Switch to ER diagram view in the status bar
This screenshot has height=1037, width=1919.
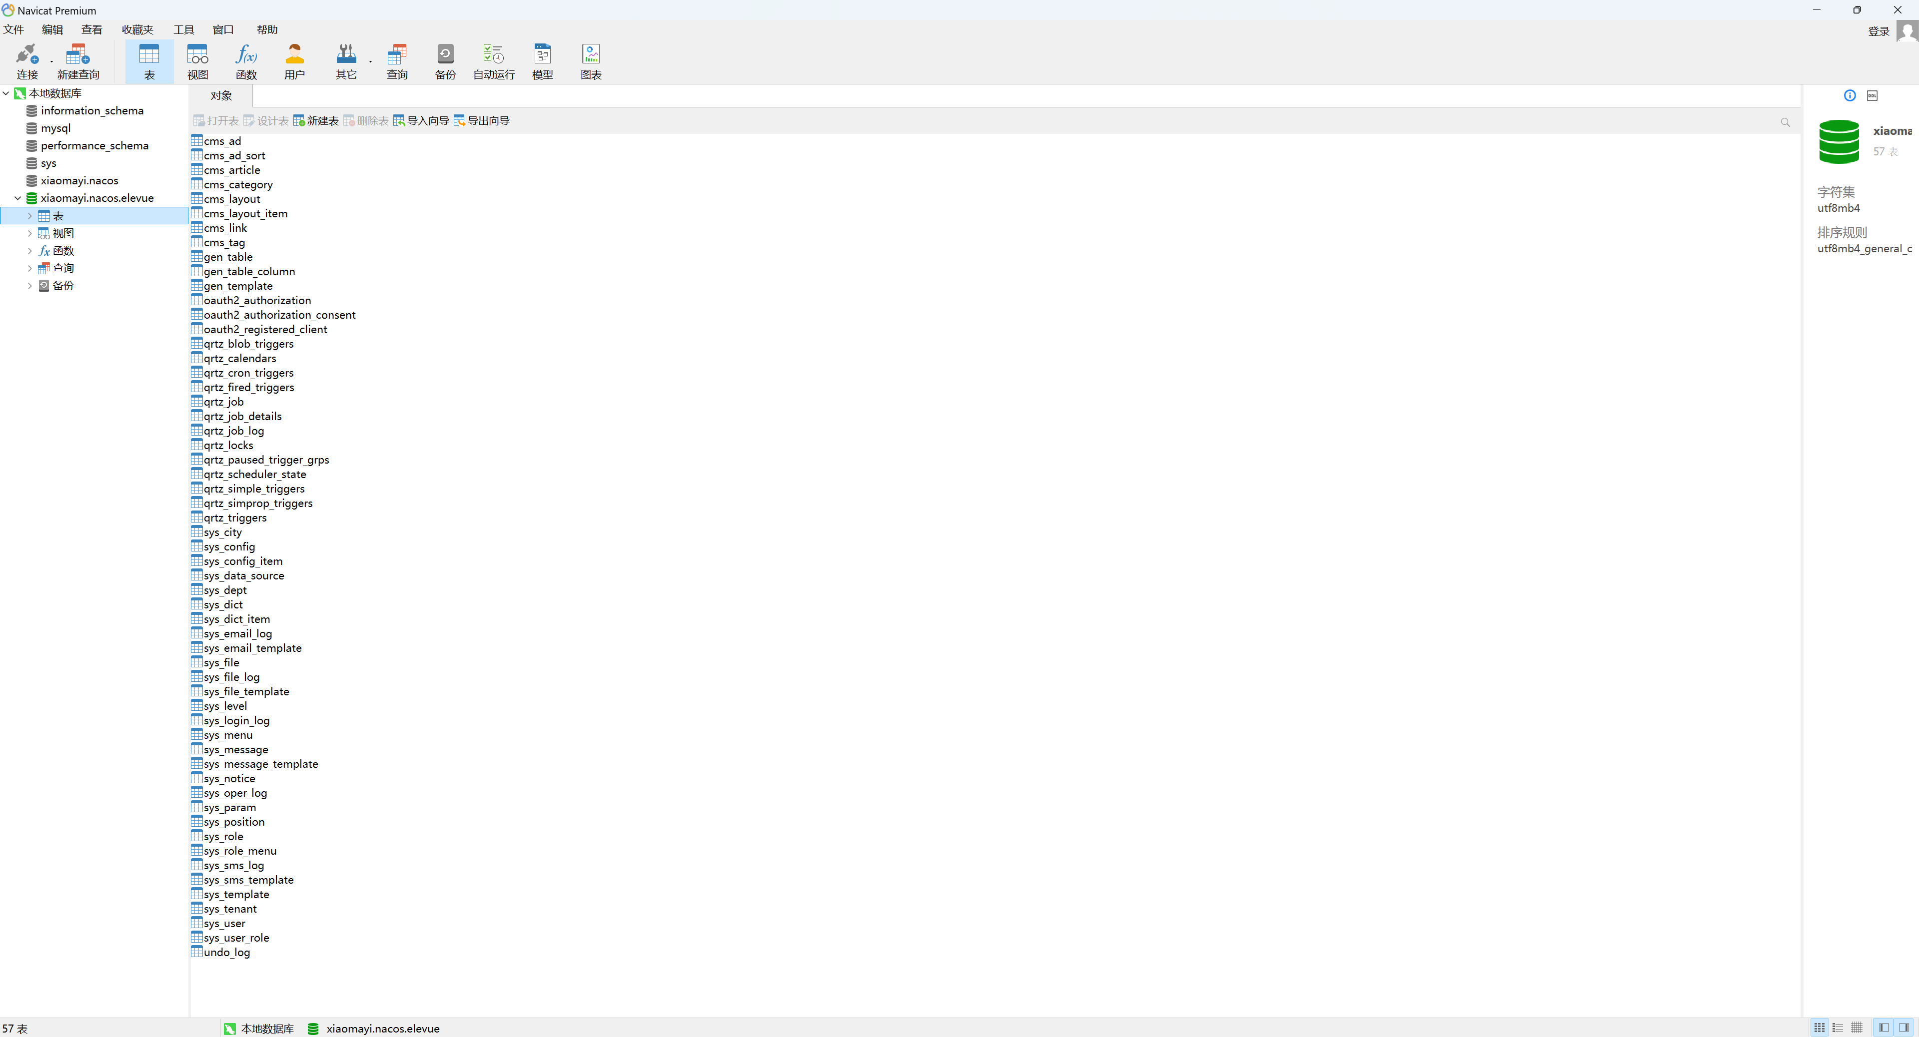(1857, 1028)
